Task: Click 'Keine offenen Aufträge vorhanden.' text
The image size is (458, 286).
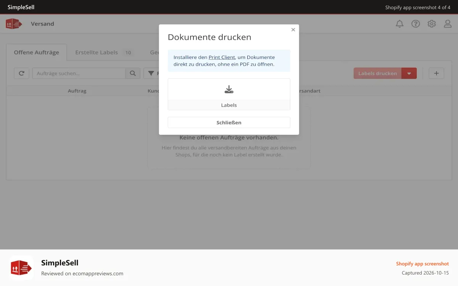Action: pos(229,137)
